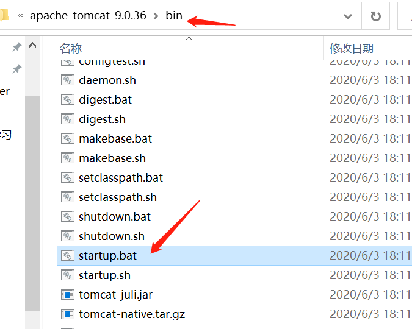Select the startup.sh file name

click(104, 275)
